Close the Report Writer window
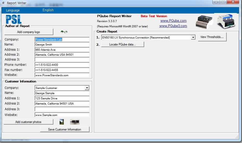The height and width of the screenshot is (143, 242). point(233,2)
